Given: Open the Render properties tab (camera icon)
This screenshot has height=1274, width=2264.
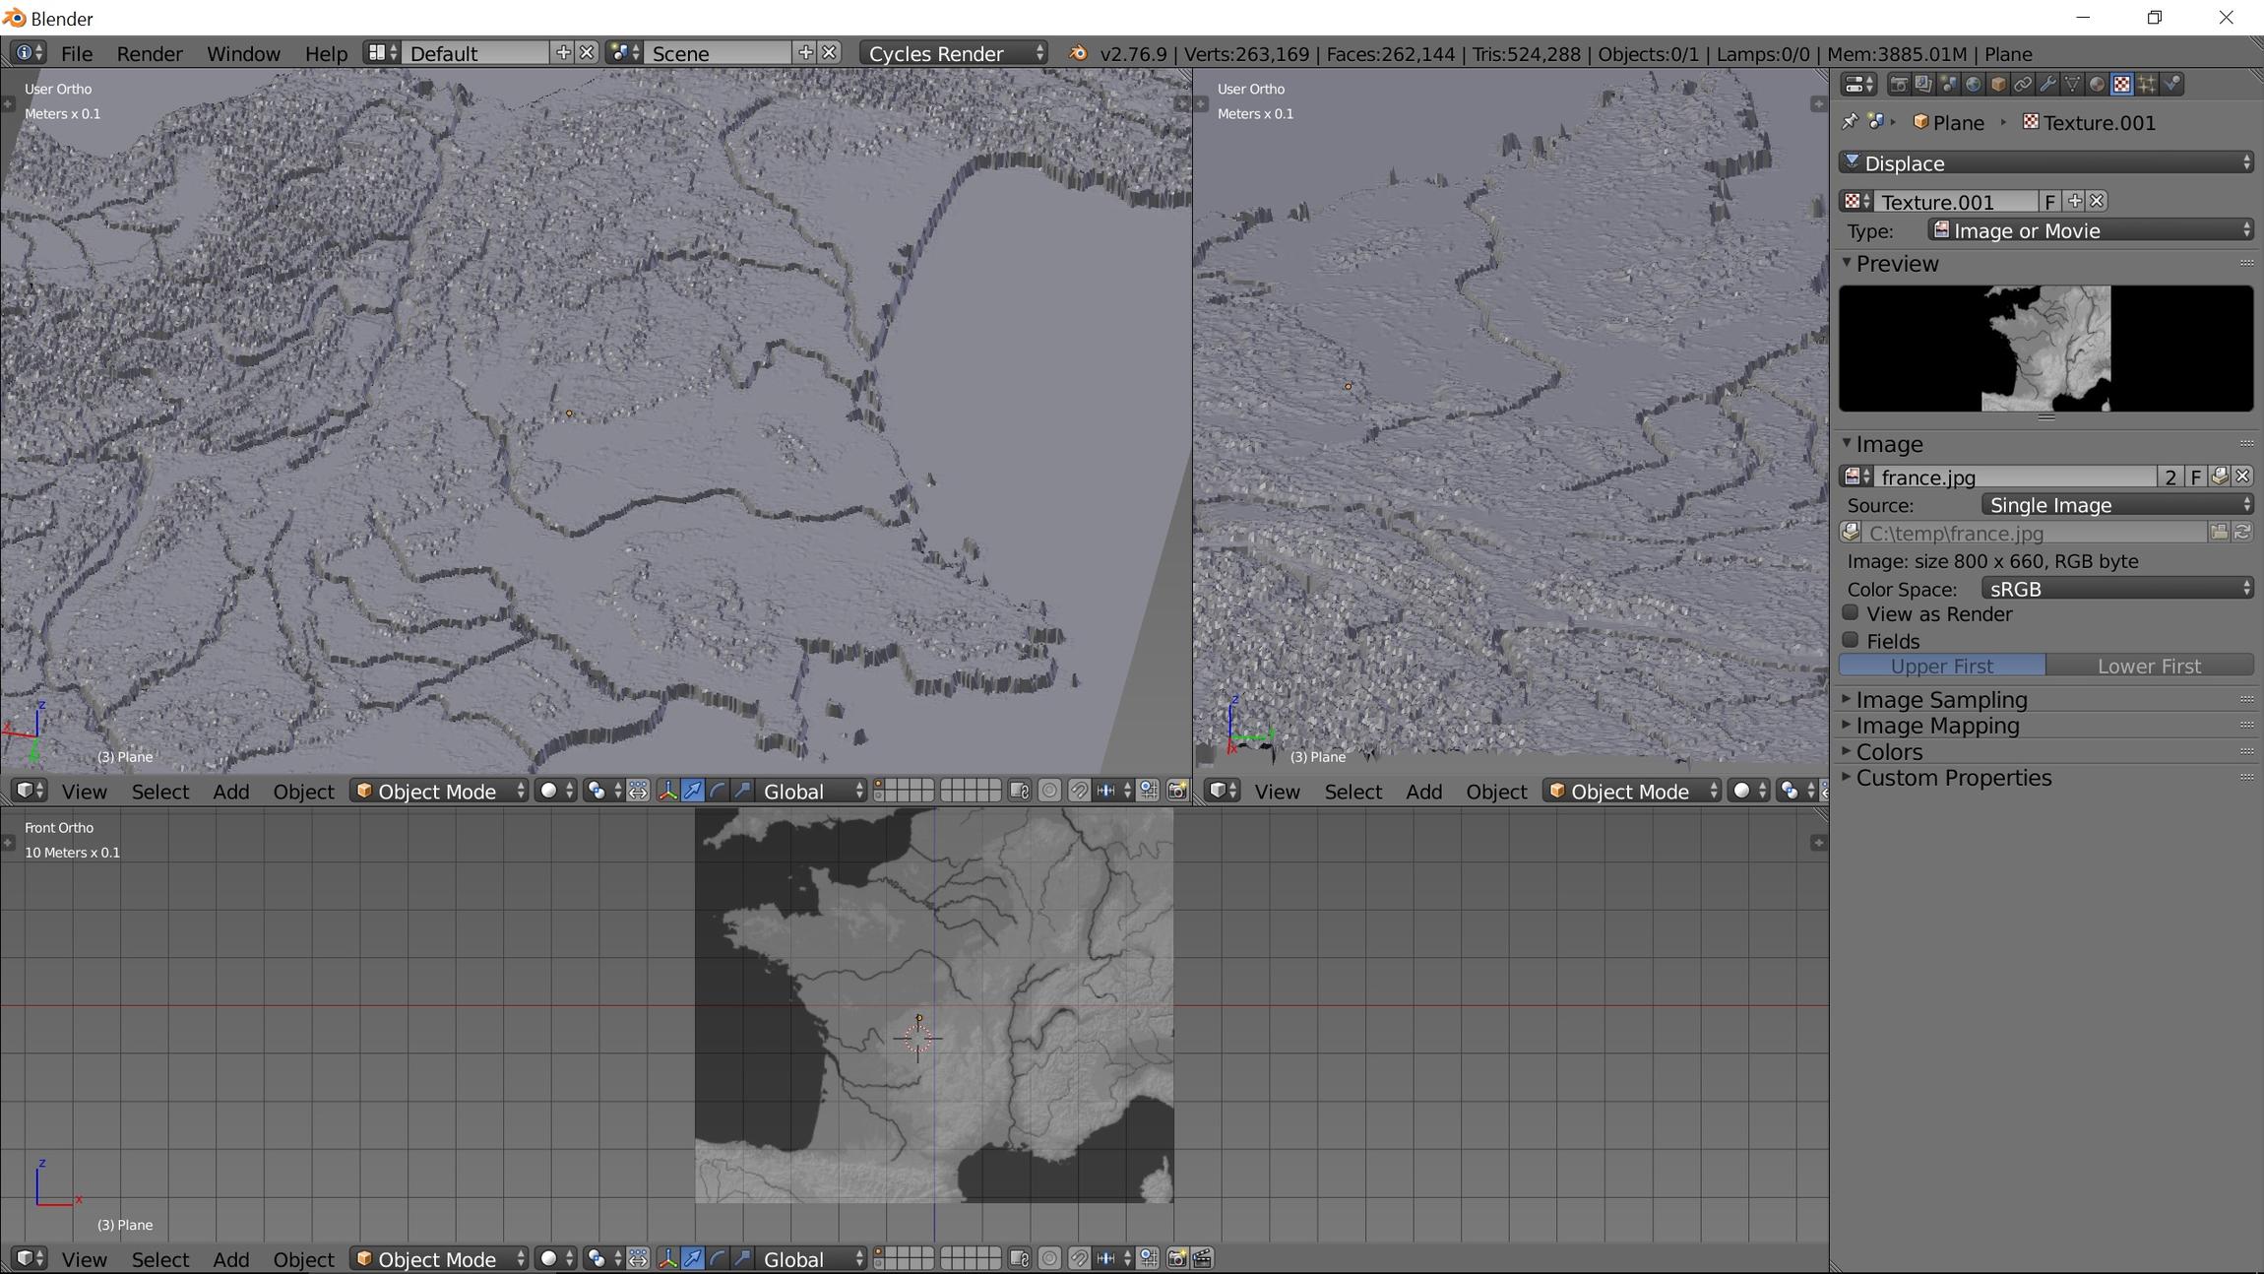Looking at the screenshot, I should coord(1899,85).
